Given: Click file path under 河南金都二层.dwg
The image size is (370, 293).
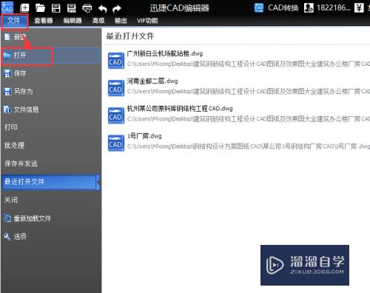Looking at the screenshot, I should click(249, 92).
